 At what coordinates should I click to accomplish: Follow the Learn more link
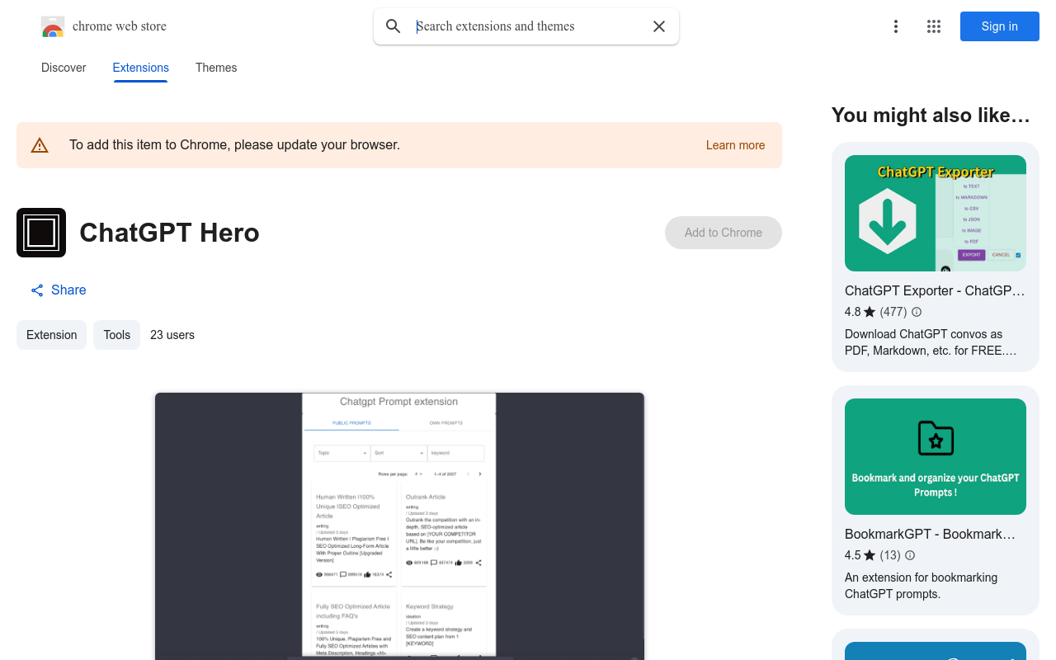(735, 145)
